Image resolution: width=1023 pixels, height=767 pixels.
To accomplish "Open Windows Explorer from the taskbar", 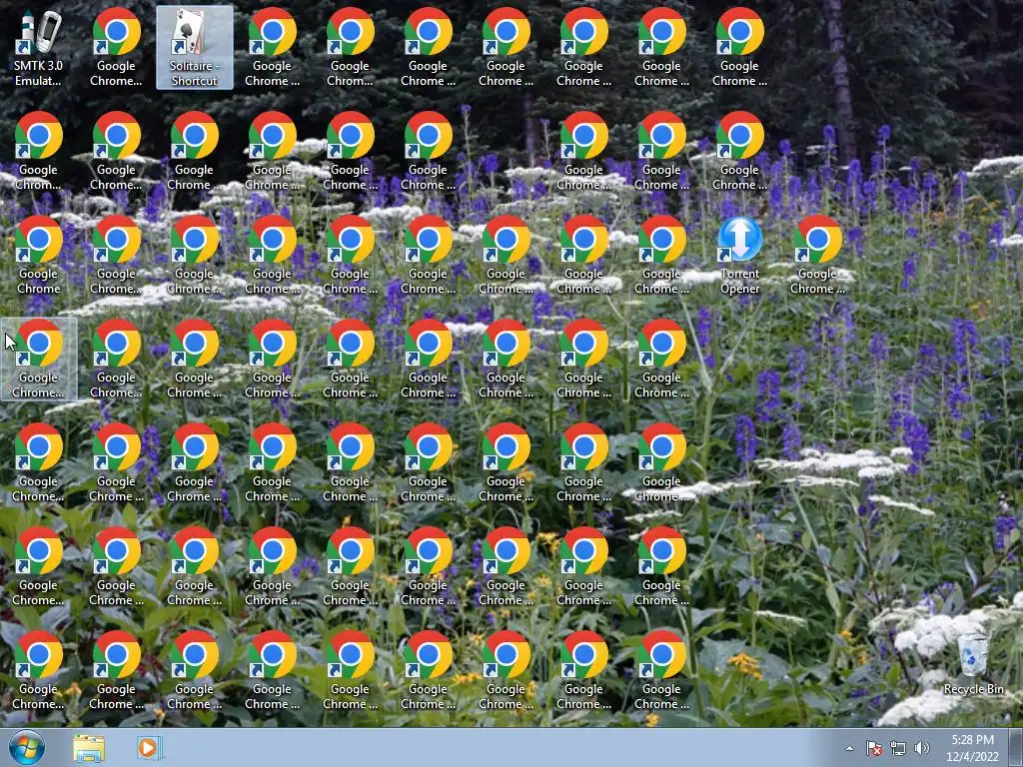I will click(89, 748).
